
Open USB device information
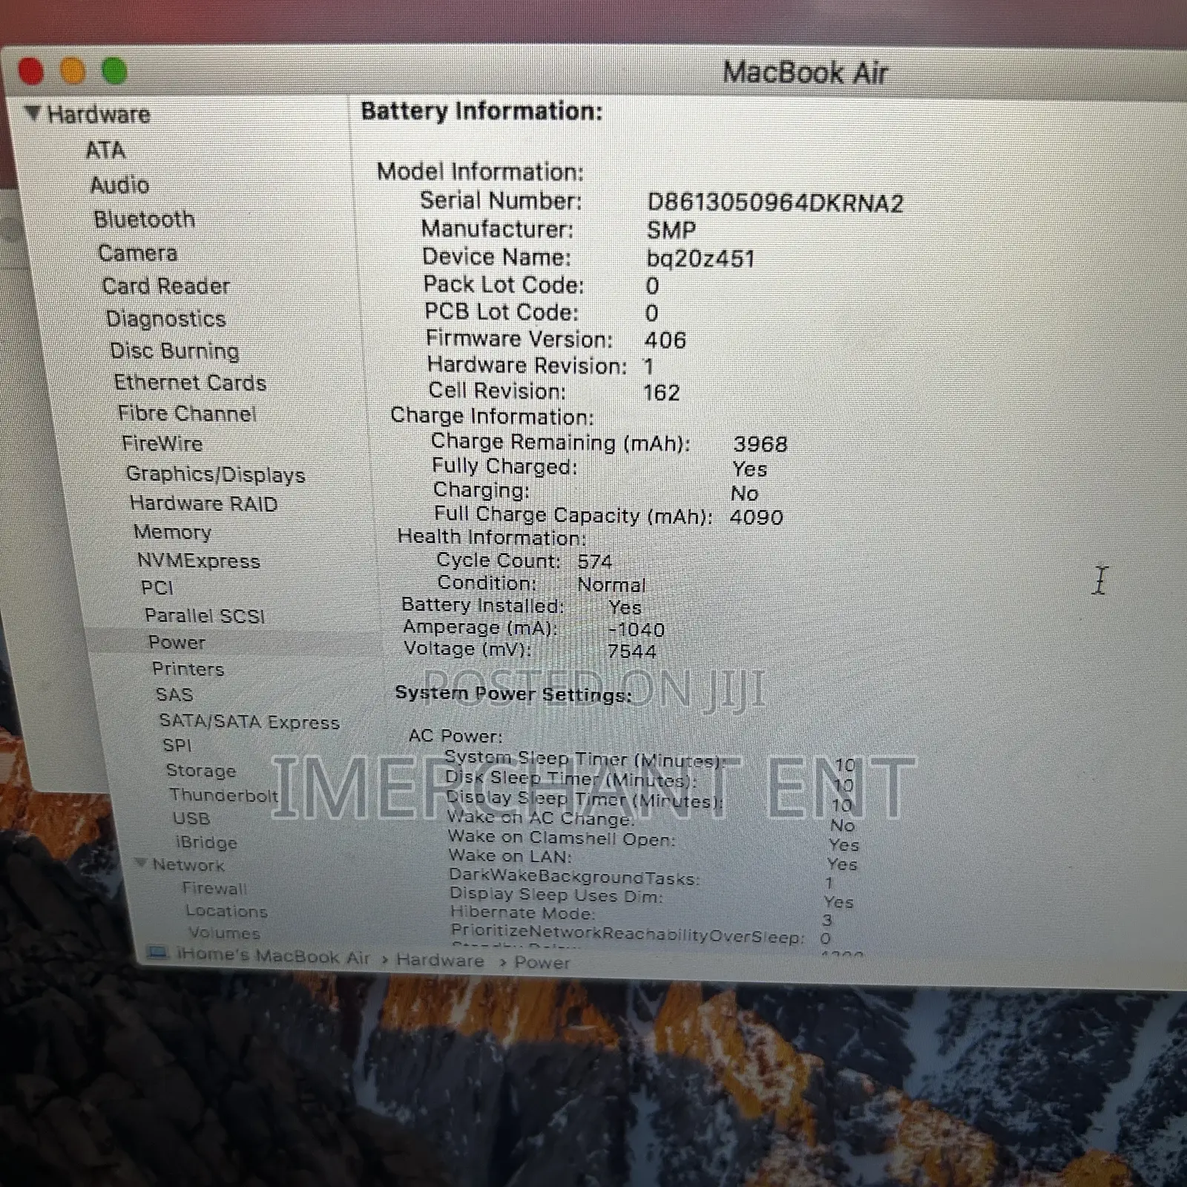coord(191,818)
